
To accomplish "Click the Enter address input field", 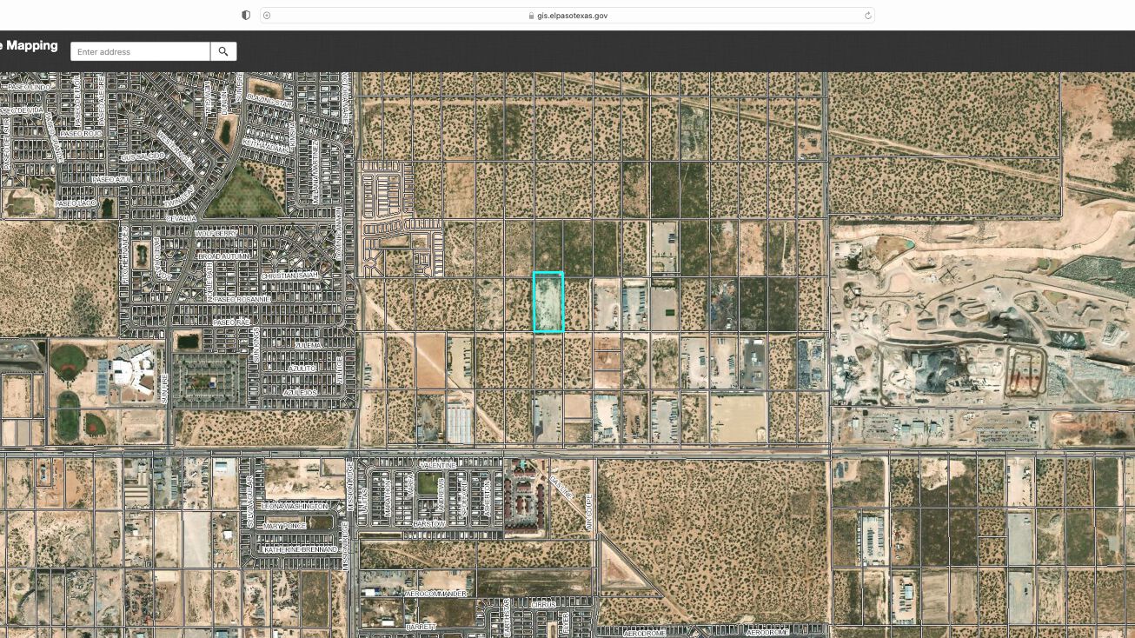I will click(x=139, y=51).
